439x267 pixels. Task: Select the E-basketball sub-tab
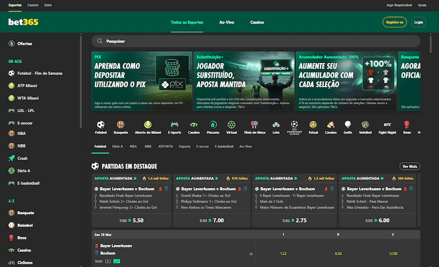(224, 146)
